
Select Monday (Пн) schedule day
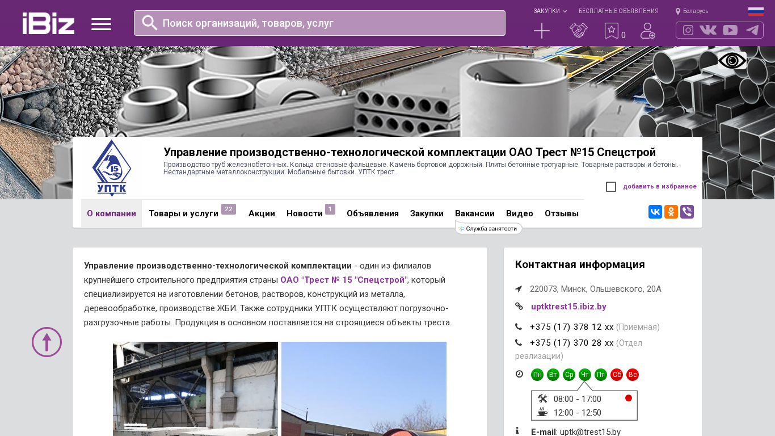point(537,375)
